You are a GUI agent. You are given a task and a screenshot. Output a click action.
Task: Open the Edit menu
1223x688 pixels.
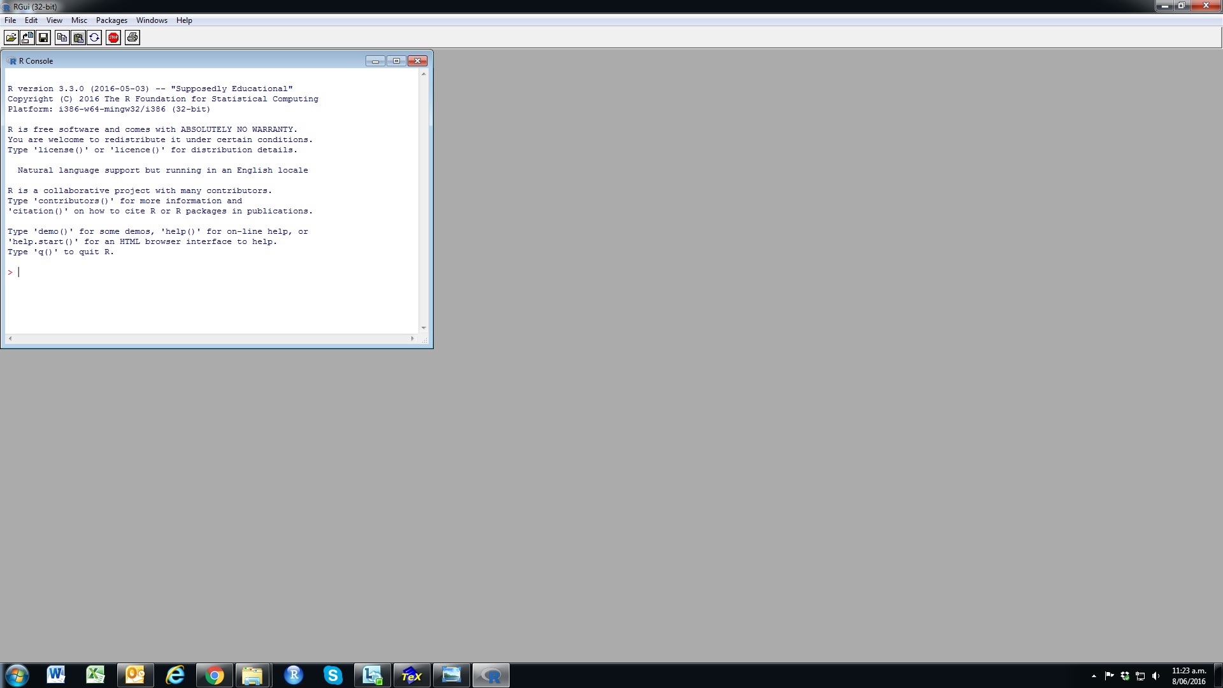point(31,20)
